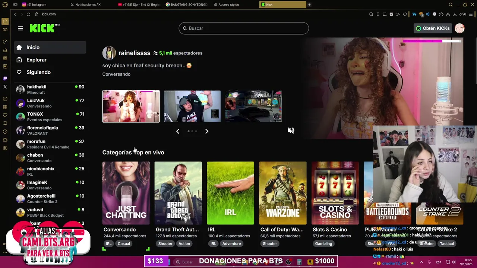Open LuizVuk channel in following list

tap(50, 103)
